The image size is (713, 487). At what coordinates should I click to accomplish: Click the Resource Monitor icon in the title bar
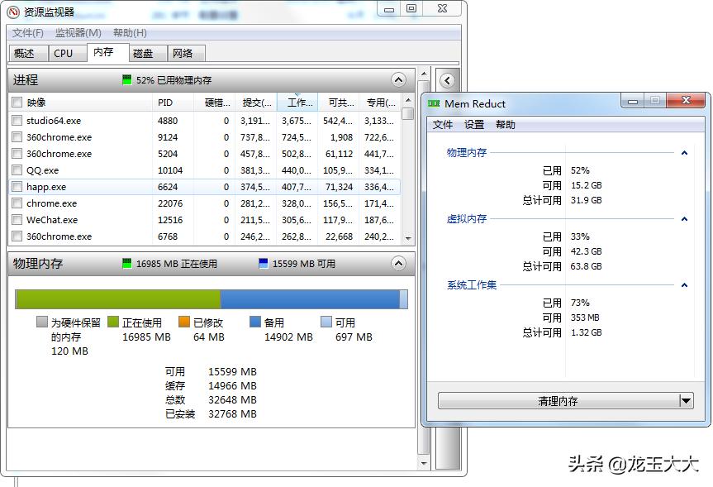point(12,8)
